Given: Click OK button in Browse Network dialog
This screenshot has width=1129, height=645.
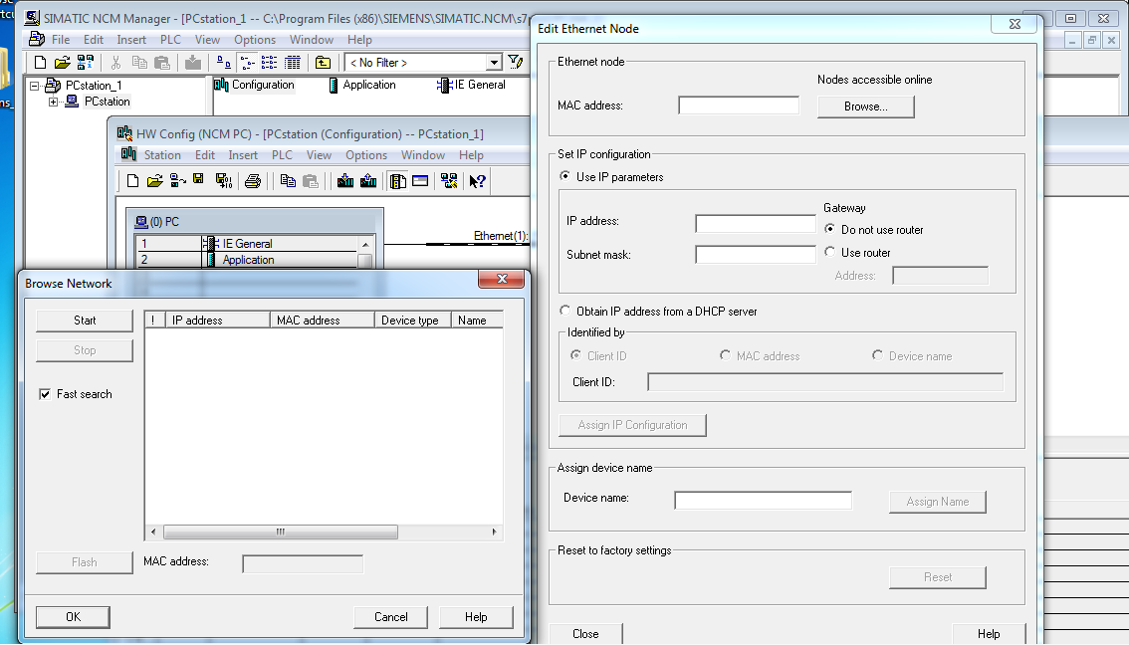Looking at the screenshot, I should 73,617.
